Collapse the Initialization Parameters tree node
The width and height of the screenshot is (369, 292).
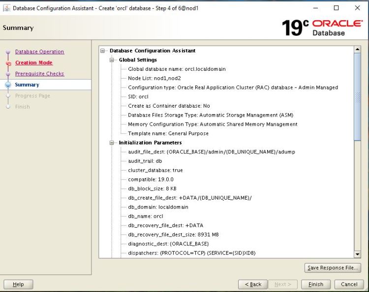112,143
